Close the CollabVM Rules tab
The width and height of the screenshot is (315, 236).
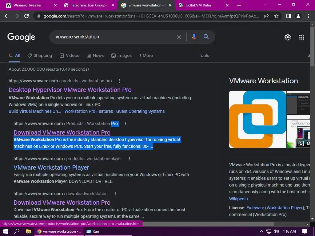[227, 5]
